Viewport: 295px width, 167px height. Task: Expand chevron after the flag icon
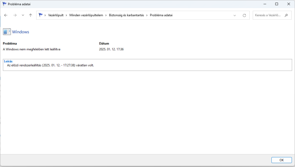(45, 15)
